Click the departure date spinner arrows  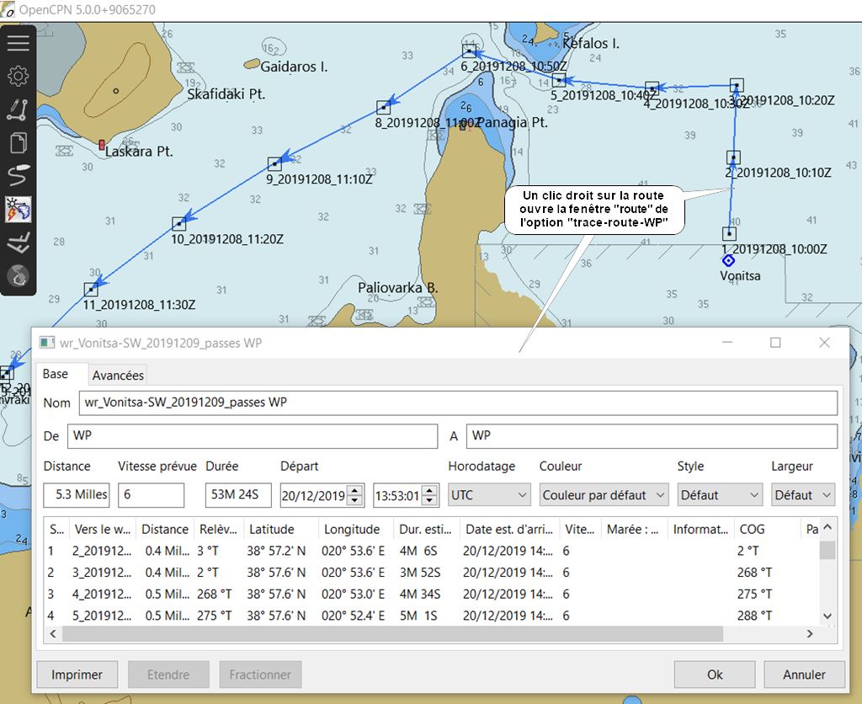click(355, 495)
